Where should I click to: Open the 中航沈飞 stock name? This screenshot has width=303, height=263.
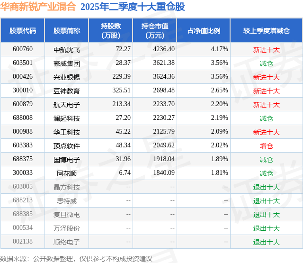click(67, 50)
